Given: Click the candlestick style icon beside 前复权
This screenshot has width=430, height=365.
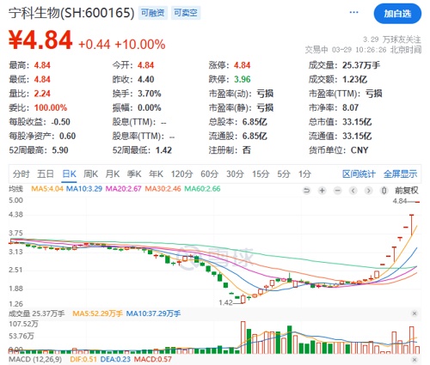Looking at the screenshot, I should [x=384, y=191].
